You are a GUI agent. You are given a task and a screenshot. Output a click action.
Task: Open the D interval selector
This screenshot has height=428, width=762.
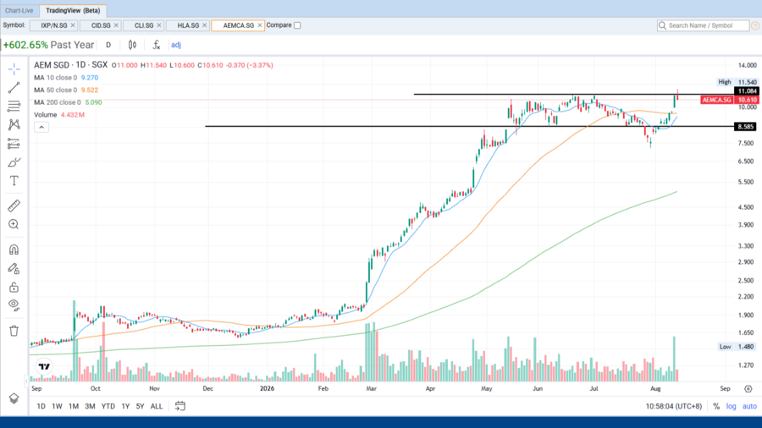pyautogui.click(x=108, y=45)
